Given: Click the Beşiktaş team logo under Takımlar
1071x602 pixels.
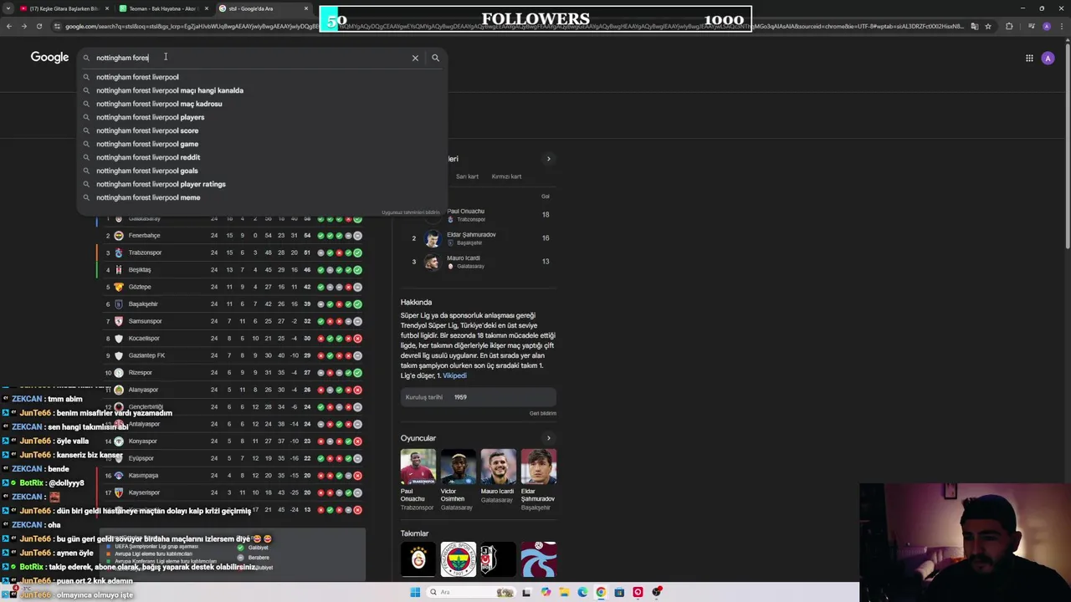Looking at the screenshot, I should 498,559.
